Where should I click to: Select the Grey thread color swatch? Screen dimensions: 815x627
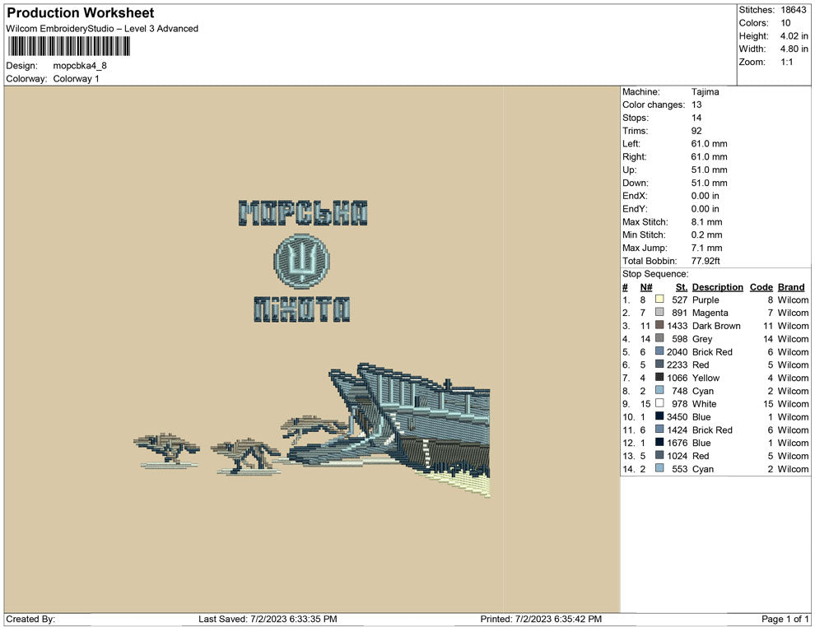(659, 338)
